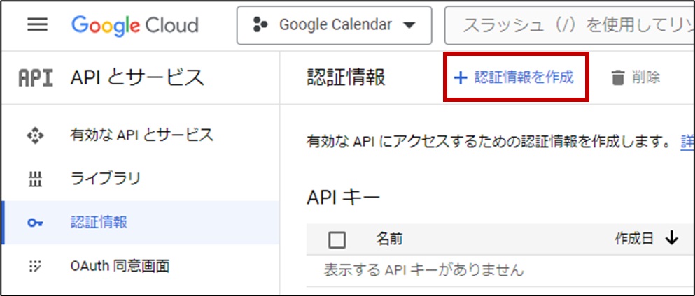Toggle the select-all API keys checkbox
This screenshot has height=296, width=695.
click(337, 239)
